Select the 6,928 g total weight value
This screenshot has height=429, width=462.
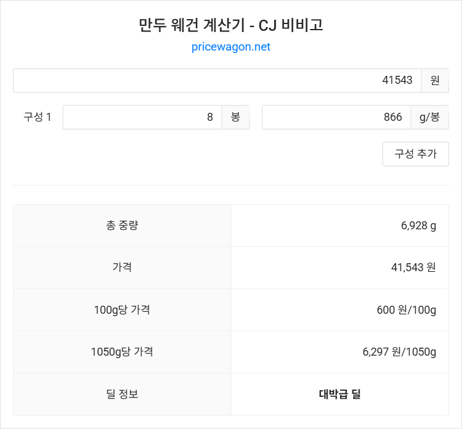tap(418, 226)
